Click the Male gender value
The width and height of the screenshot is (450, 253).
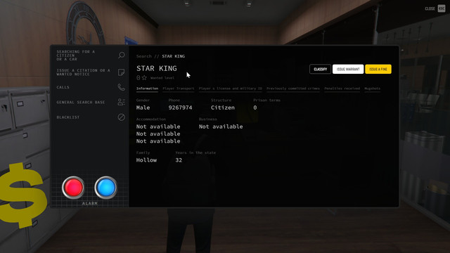tap(143, 108)
